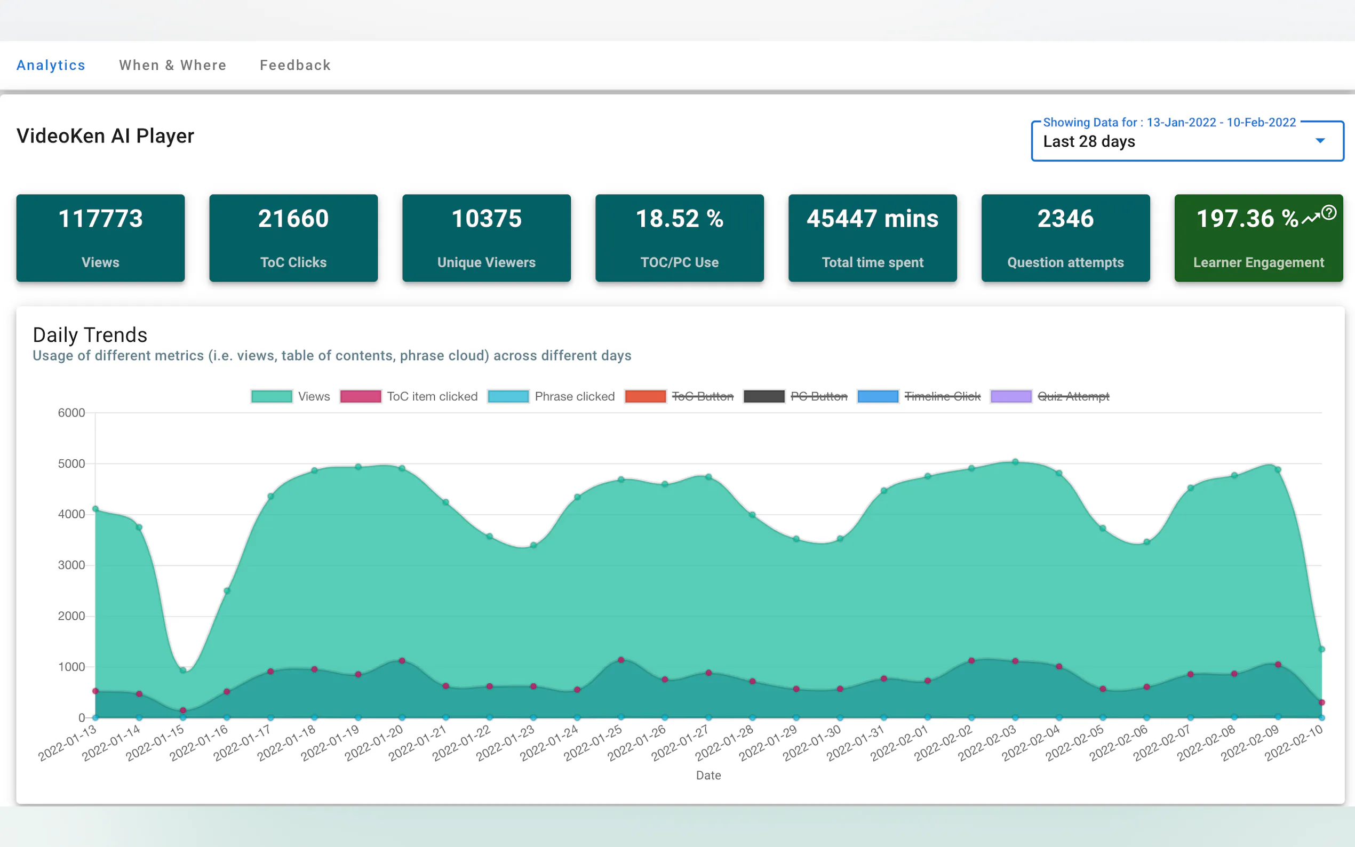
Task: Click the Views data point for 2022-02-03
Action: point(1015,462)
